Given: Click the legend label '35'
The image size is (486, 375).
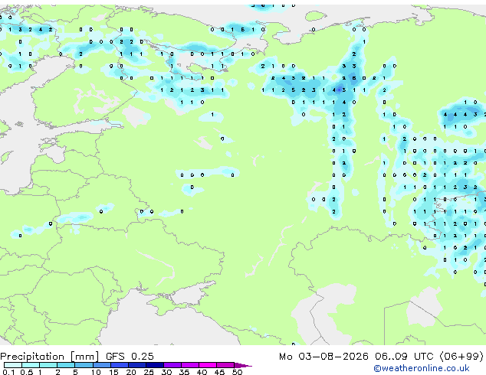Looking at the screenshot, I should tap(184, 372).
